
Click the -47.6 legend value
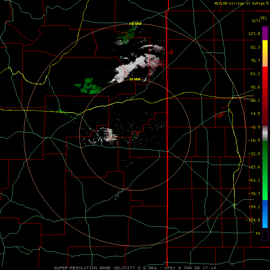[254, 167]
